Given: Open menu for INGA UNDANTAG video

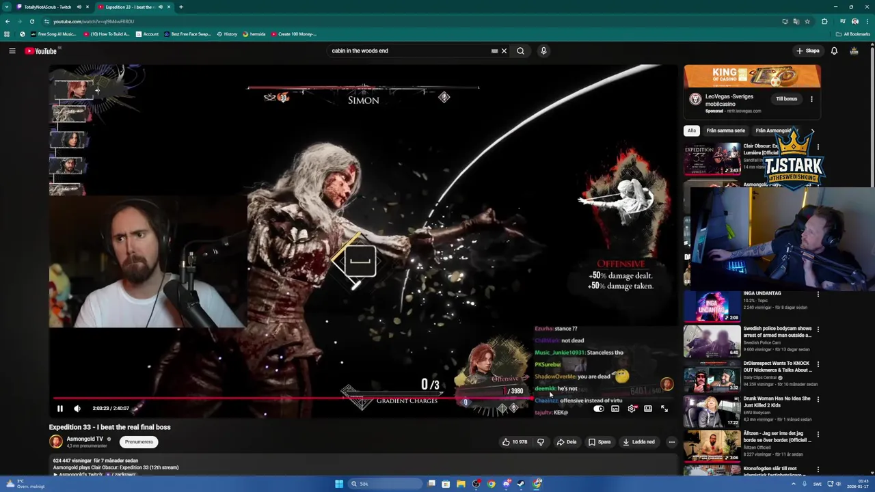Looking at the screenshot, I should (x=818, y=295).
